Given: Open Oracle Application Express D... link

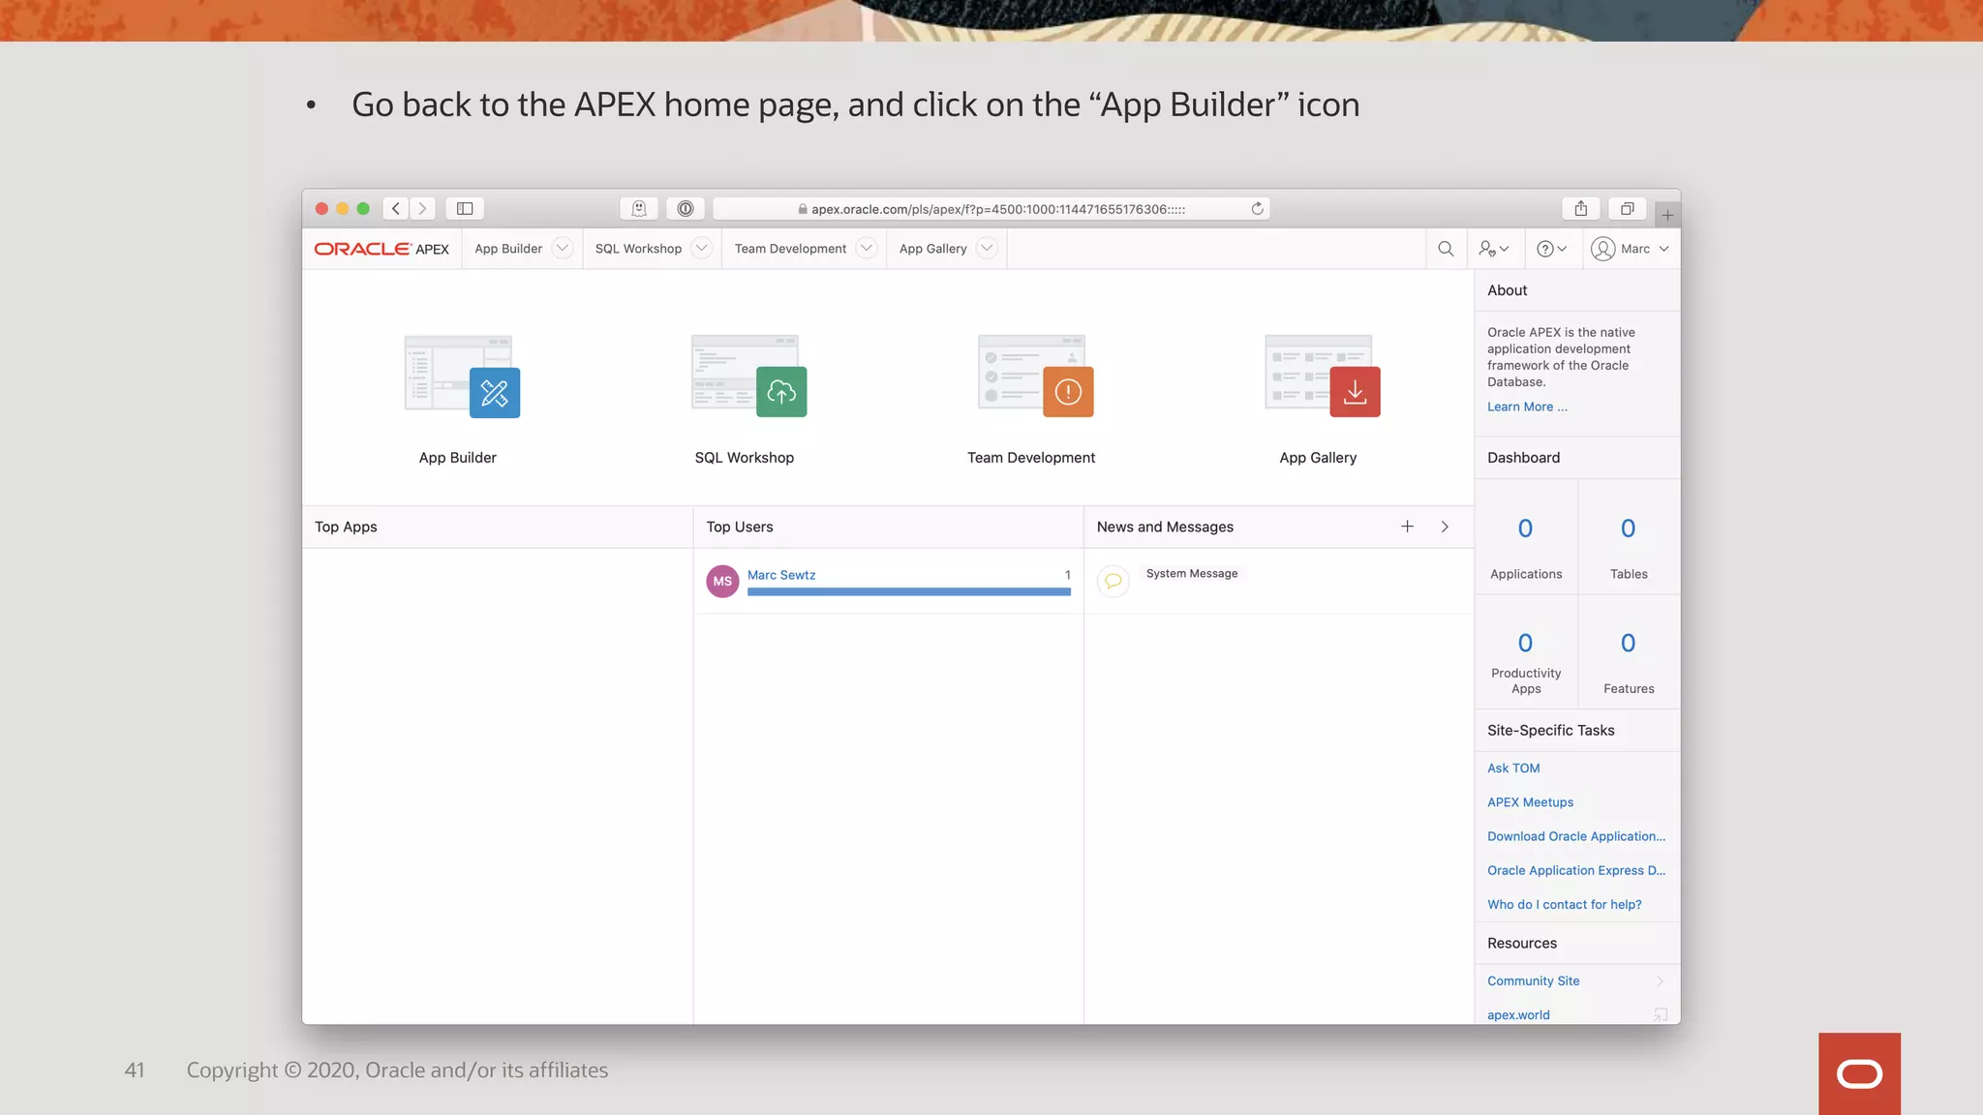Looking at the screenshot, I should (x=1576, y=870).
